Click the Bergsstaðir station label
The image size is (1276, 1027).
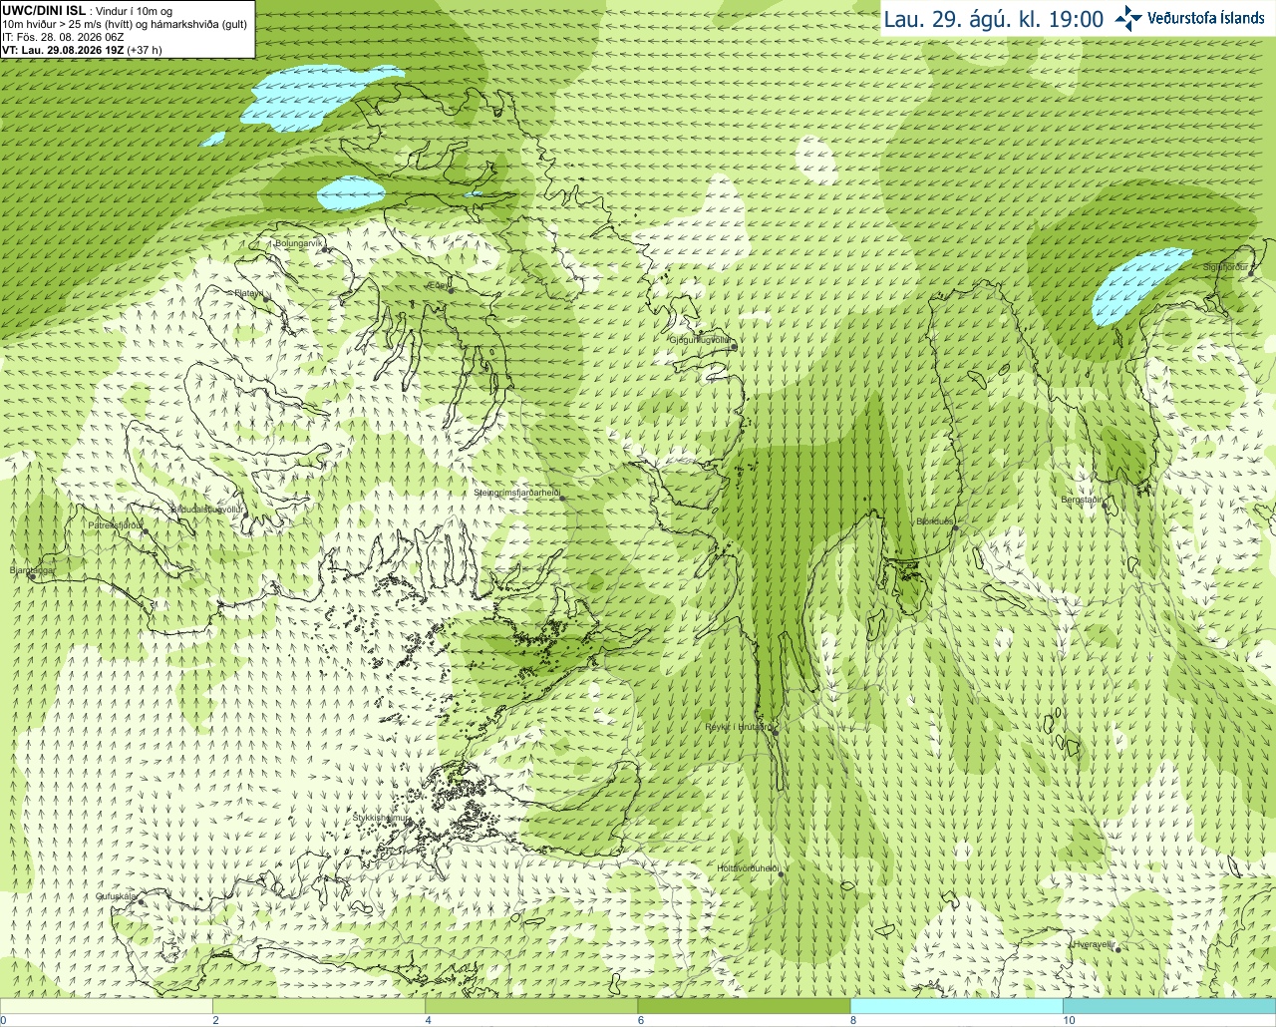(x=1082, y=500)
